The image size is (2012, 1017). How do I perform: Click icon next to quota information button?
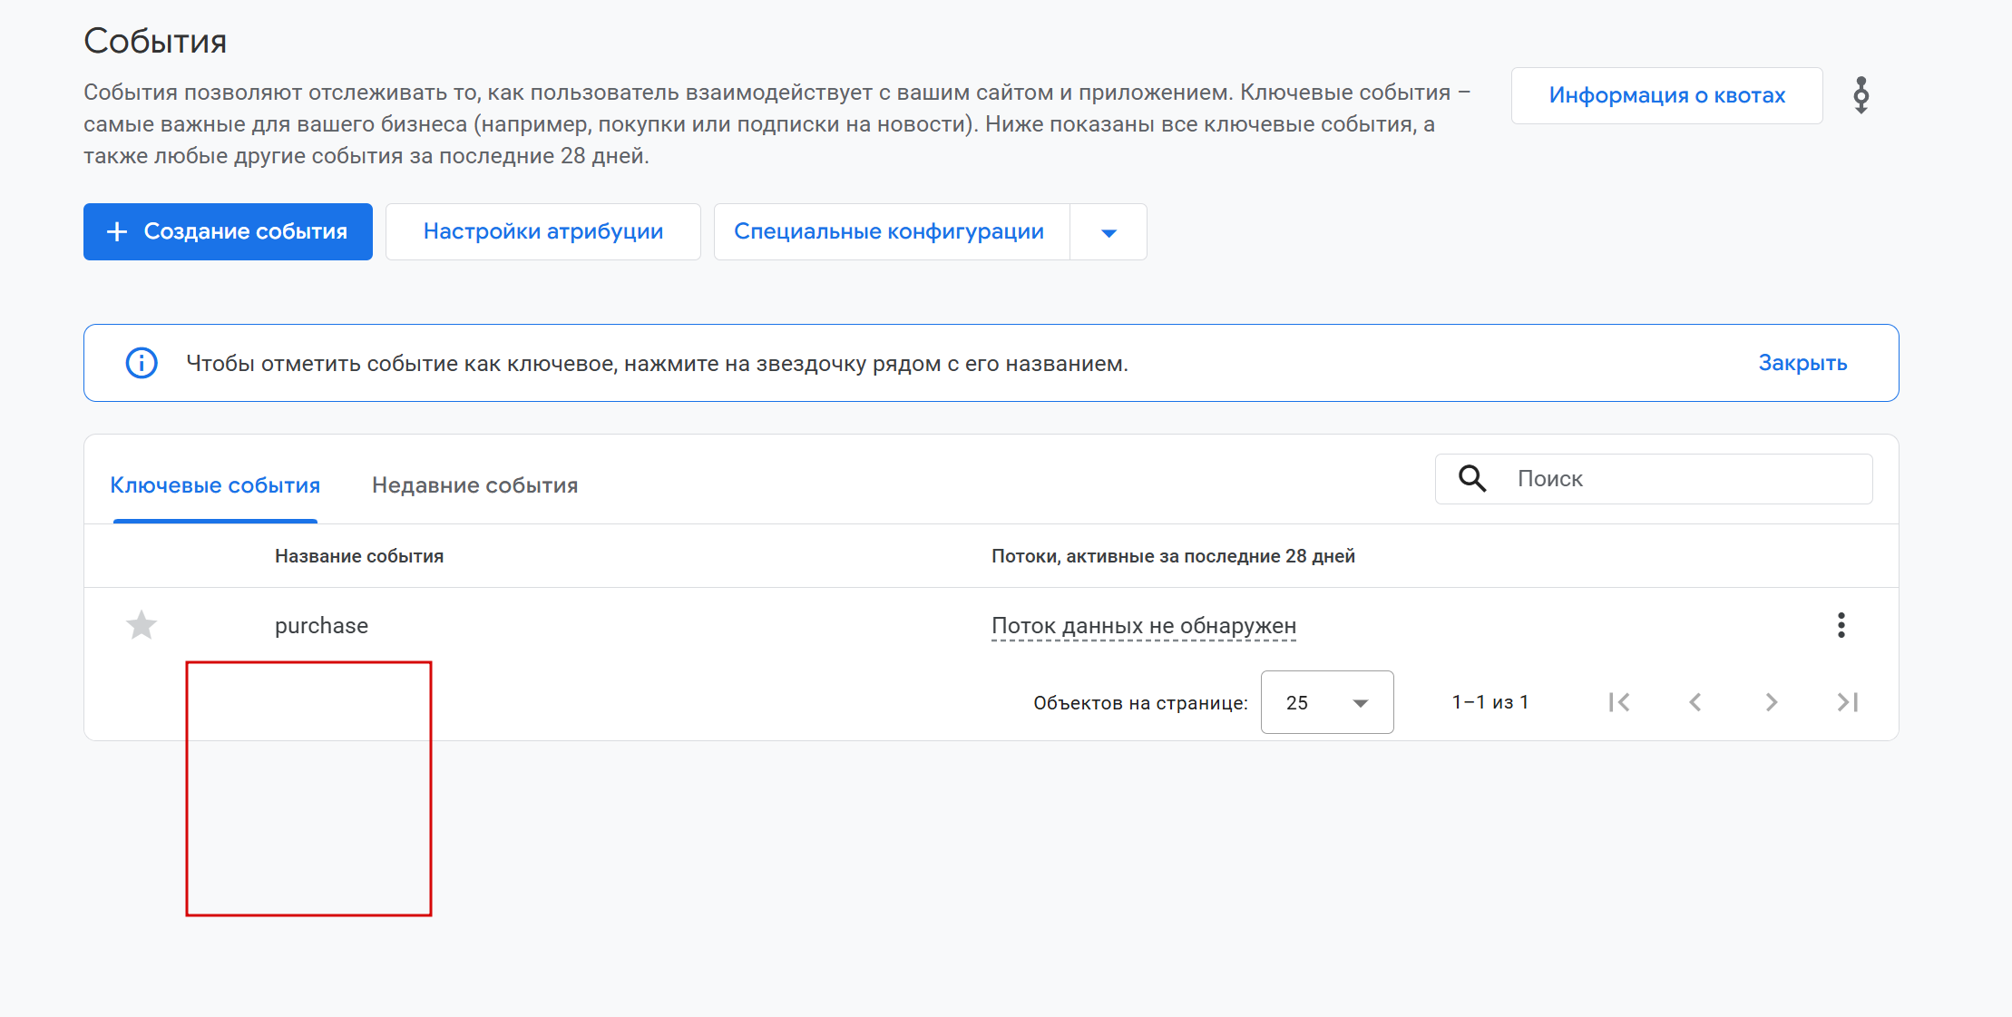pos(1861,95)
